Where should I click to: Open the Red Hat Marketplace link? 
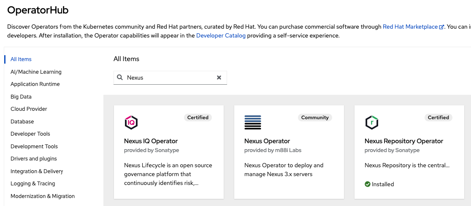click(410, 27)
